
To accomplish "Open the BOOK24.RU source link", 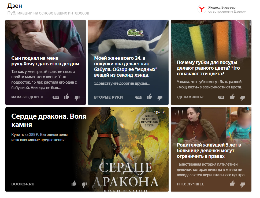I will pos(23,184).
